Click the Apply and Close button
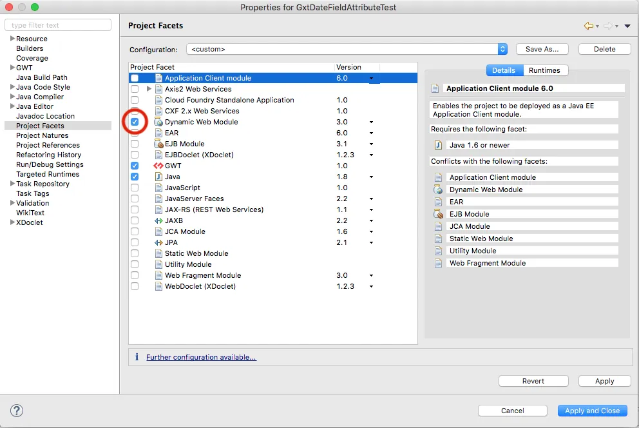The image size is (639, 428). (592, 411)
